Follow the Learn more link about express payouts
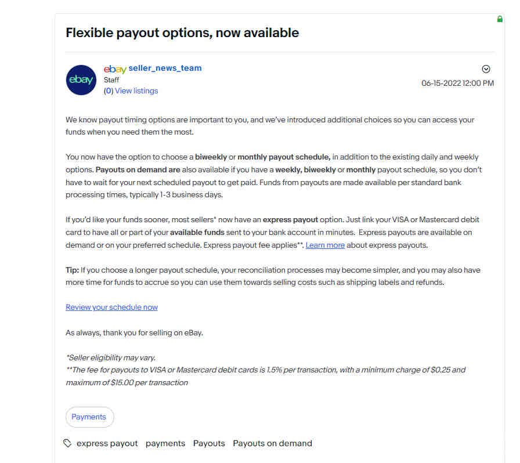This screenshot has width=520, height=463. 325,245
